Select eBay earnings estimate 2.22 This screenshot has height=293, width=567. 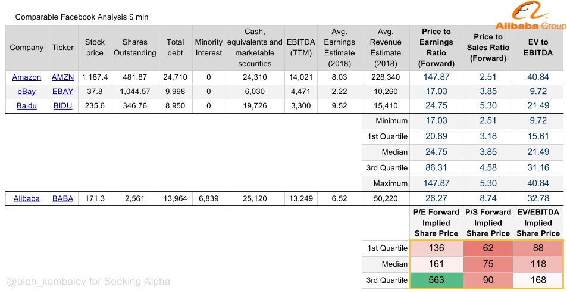point(339,92)
